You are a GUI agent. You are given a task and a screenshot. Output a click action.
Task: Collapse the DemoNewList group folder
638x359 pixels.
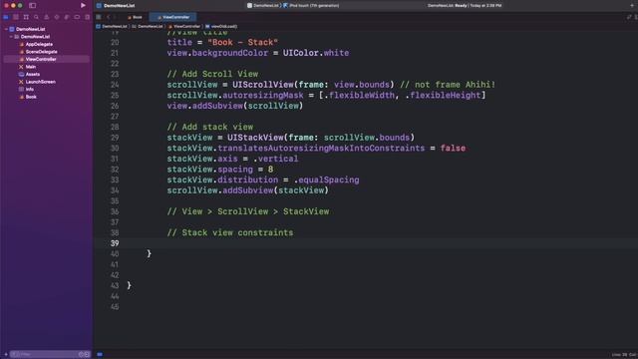click(x=11, y=37)
